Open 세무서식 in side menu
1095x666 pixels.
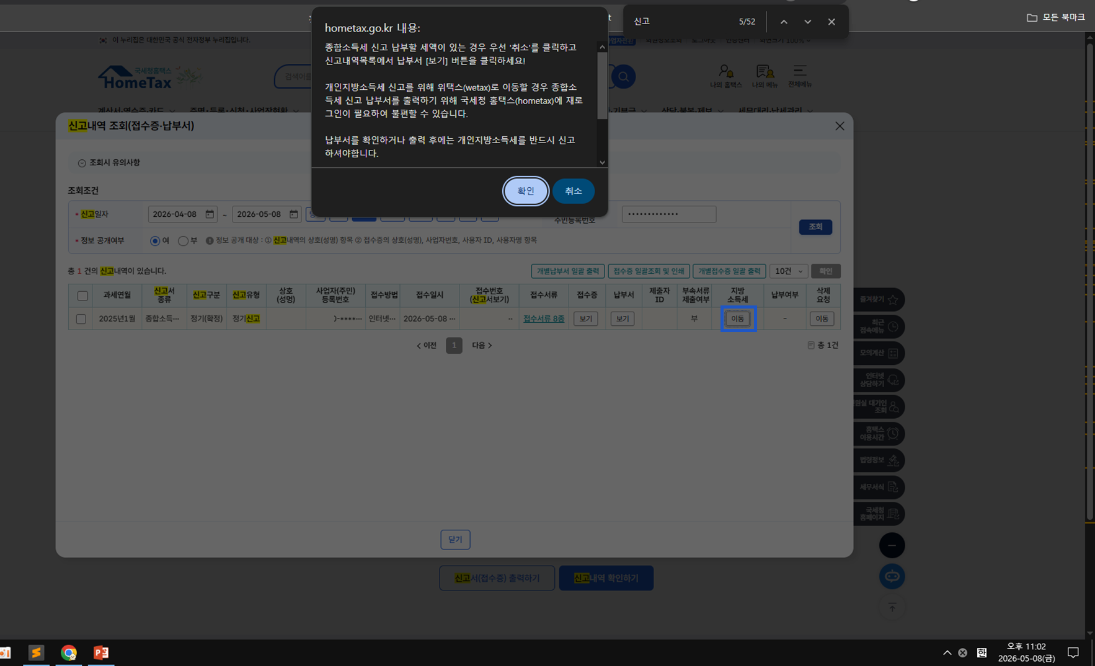tap(879, 487)
